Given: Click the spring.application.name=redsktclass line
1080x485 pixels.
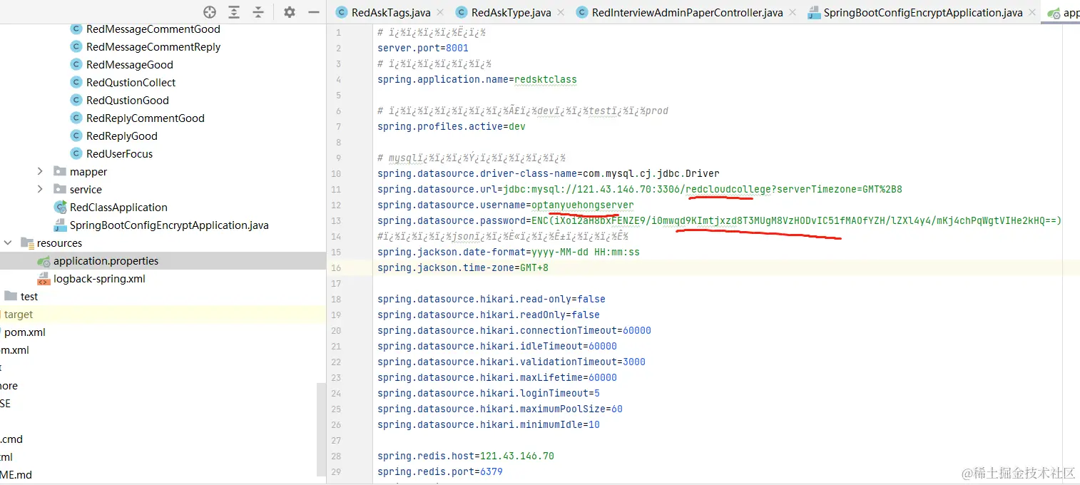Looking at the screenshot, I should (477, 80).
